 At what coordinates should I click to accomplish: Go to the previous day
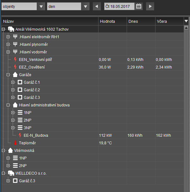[x=97, y=6]
